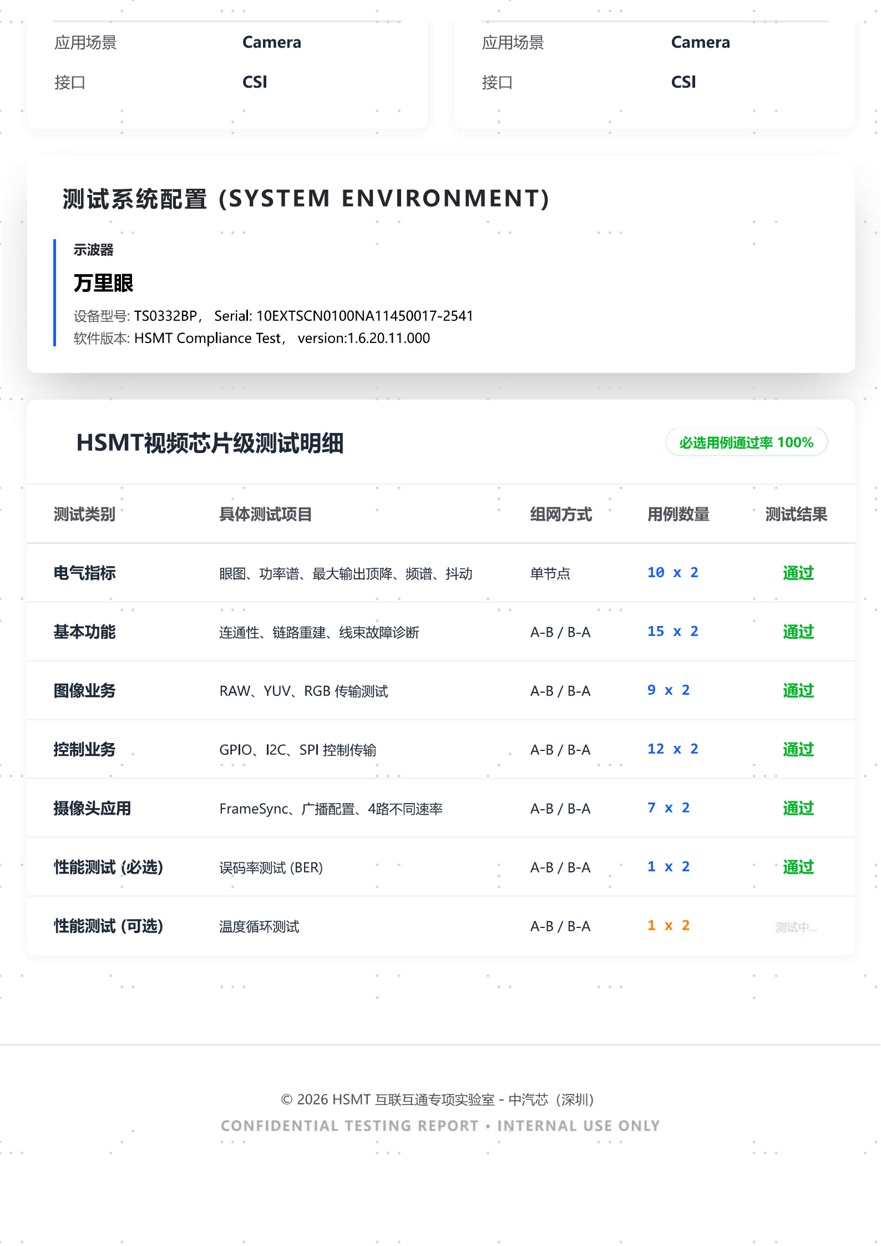Click A-B / B-A in 基本功能 row

(x=560, y=632)
